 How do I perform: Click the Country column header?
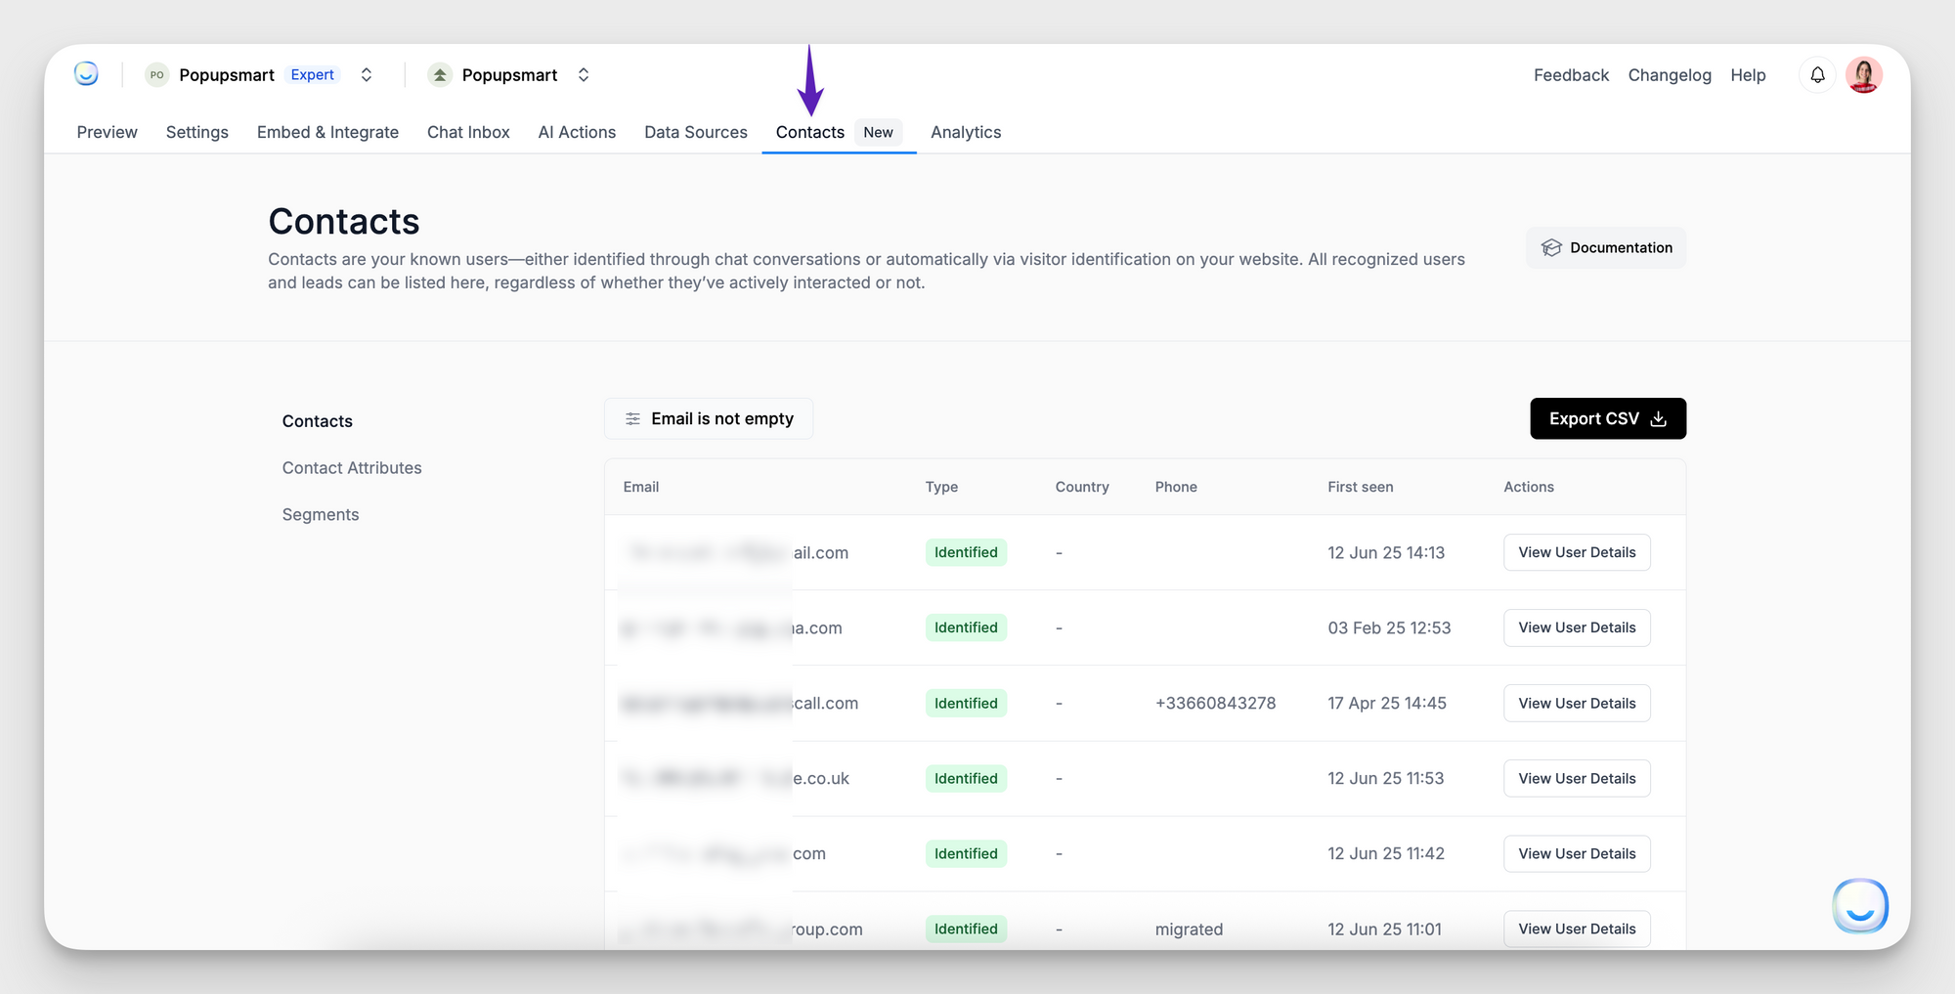[1082, 487]
